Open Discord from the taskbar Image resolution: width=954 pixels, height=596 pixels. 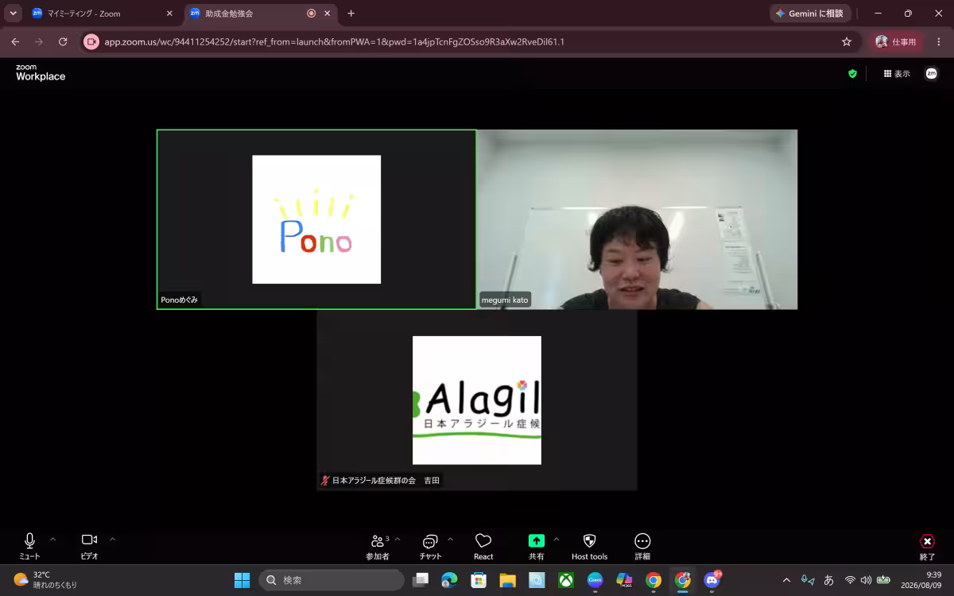point(712,580)
